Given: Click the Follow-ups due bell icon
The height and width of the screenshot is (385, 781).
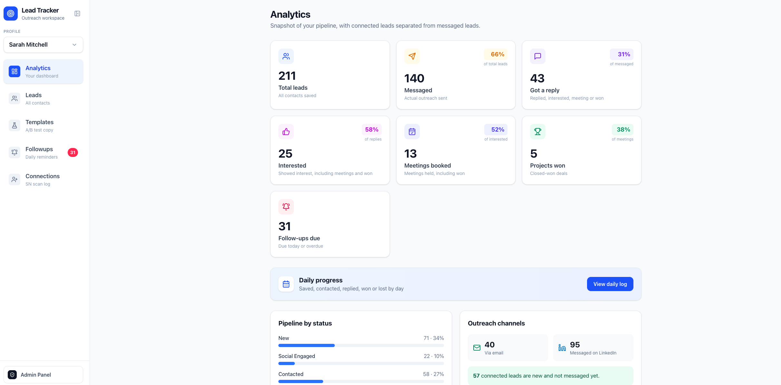Looking at the screenshot, I should point(286,207).
